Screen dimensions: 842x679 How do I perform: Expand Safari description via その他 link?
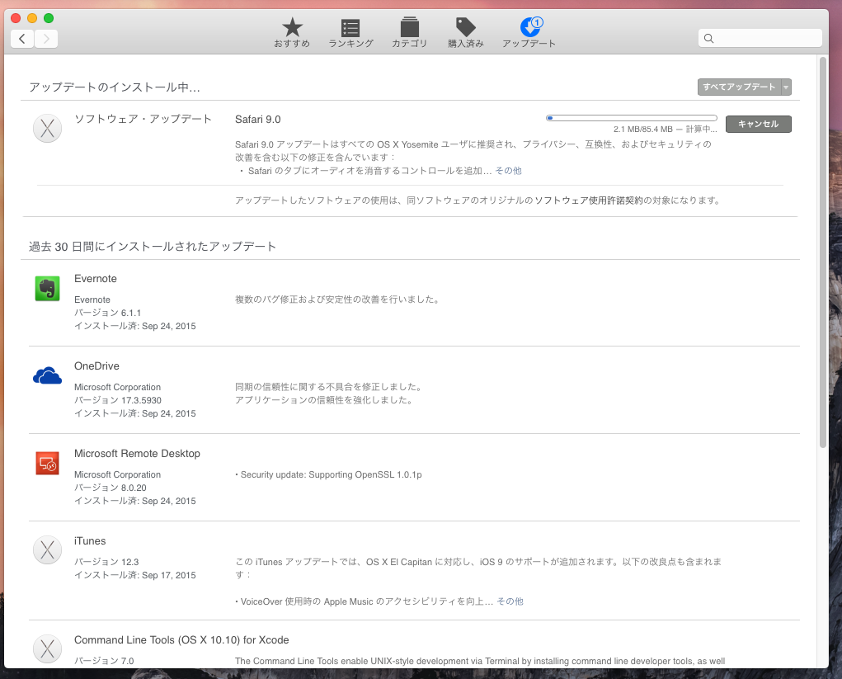[508, 171]
